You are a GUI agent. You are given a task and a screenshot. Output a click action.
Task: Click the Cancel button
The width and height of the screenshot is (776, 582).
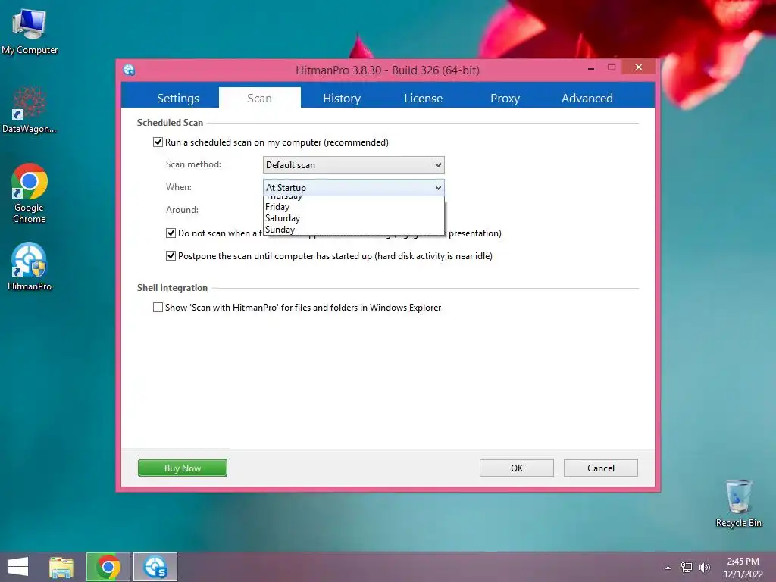click(x=601, y=468)
